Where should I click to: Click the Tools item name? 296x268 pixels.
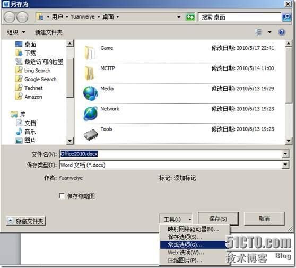[106, 129]
